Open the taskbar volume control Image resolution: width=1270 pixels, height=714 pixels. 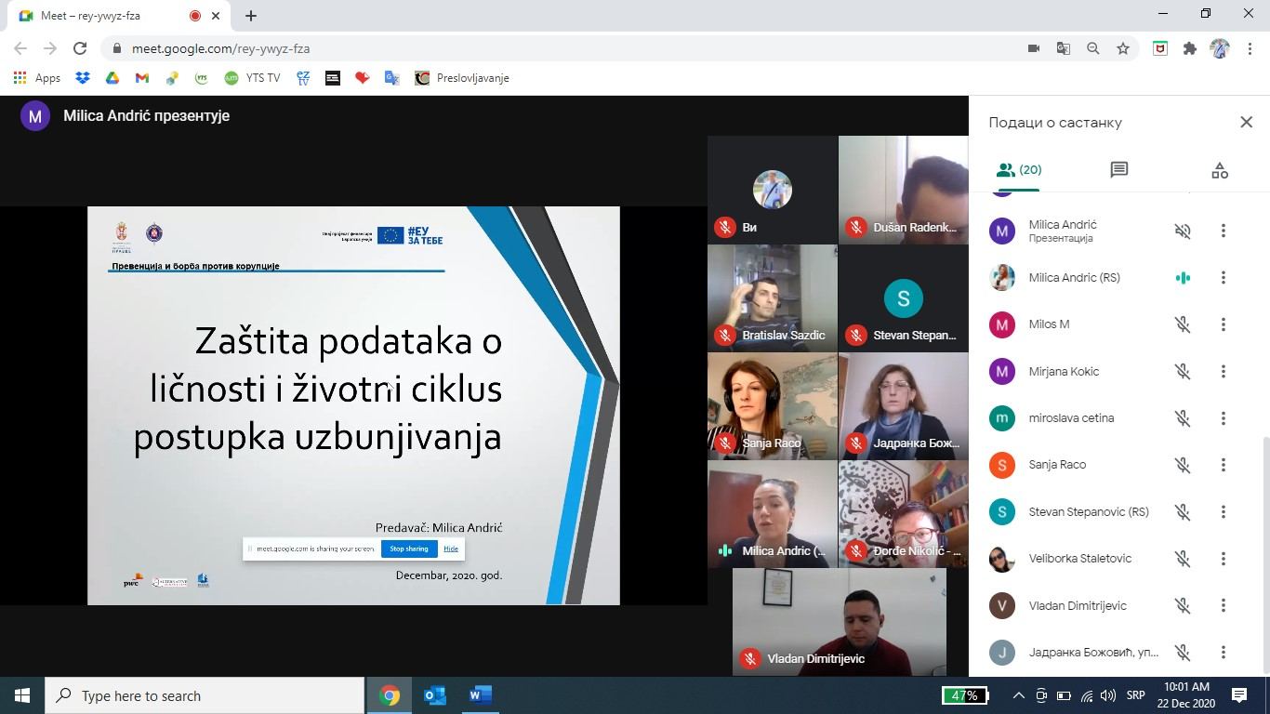pyautogui.click(x=1108, y=695)
